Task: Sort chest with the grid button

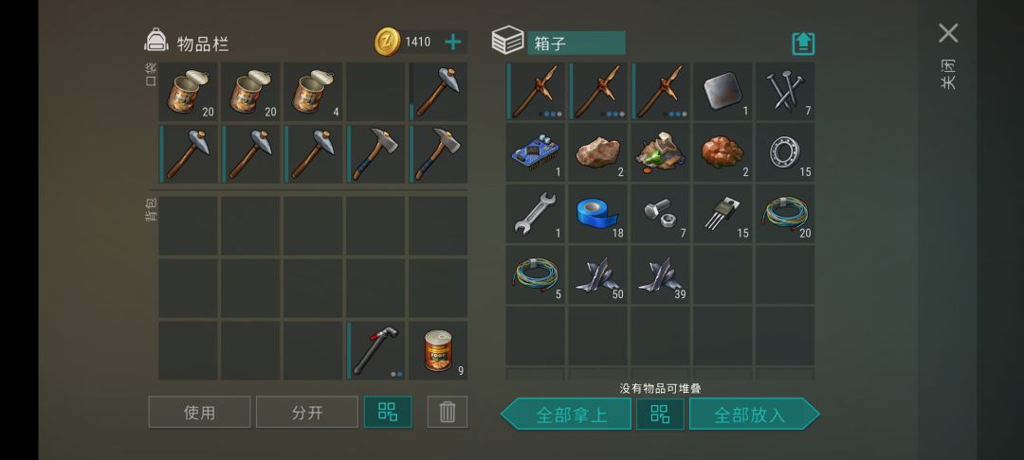Action: pyautogui.click(x=660, y=414)
